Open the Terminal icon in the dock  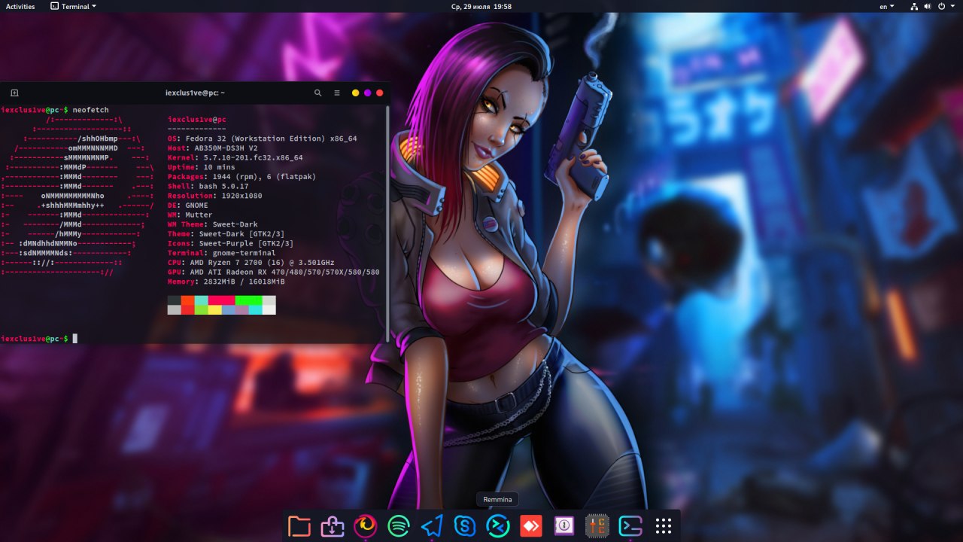click(x=630, y=526)
